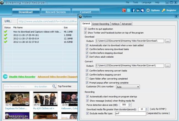The width and height of the screenshot is (179, 121).
Task: Open the Facebook share icon
Action: (x=133, y=10)
